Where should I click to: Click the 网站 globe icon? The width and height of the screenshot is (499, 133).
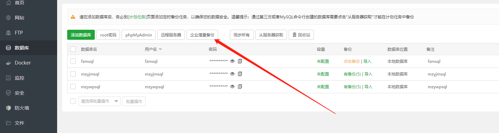pyautogui.click(x=8, y=18)
